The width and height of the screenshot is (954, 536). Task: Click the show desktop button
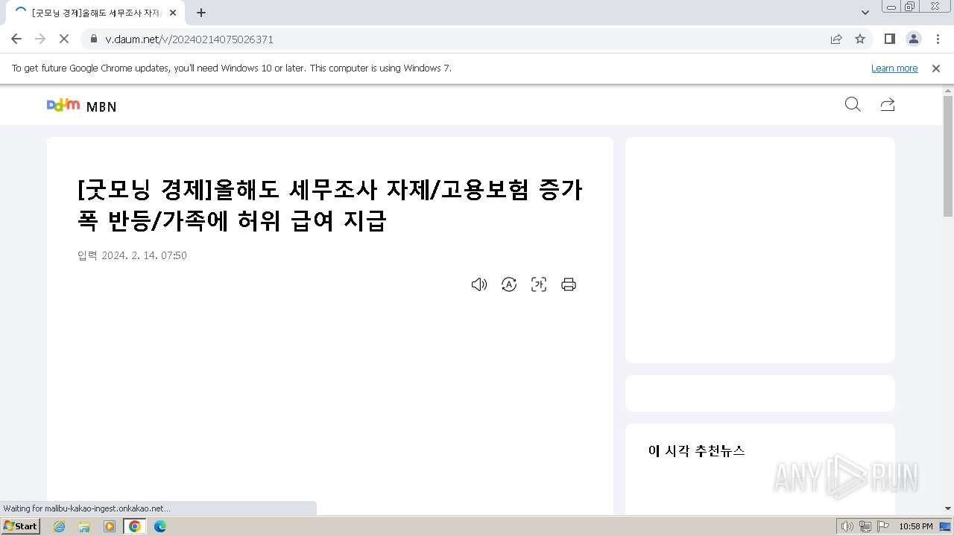click(x=947, y=526)
